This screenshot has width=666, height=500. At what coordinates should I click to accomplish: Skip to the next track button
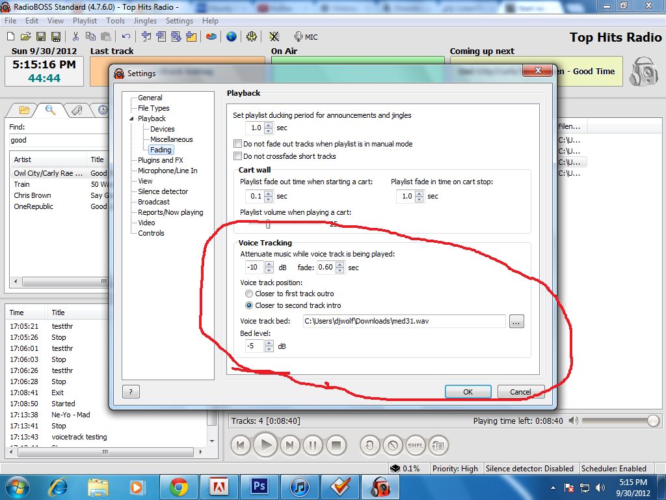pyautogui.click(x=289, y=445)
